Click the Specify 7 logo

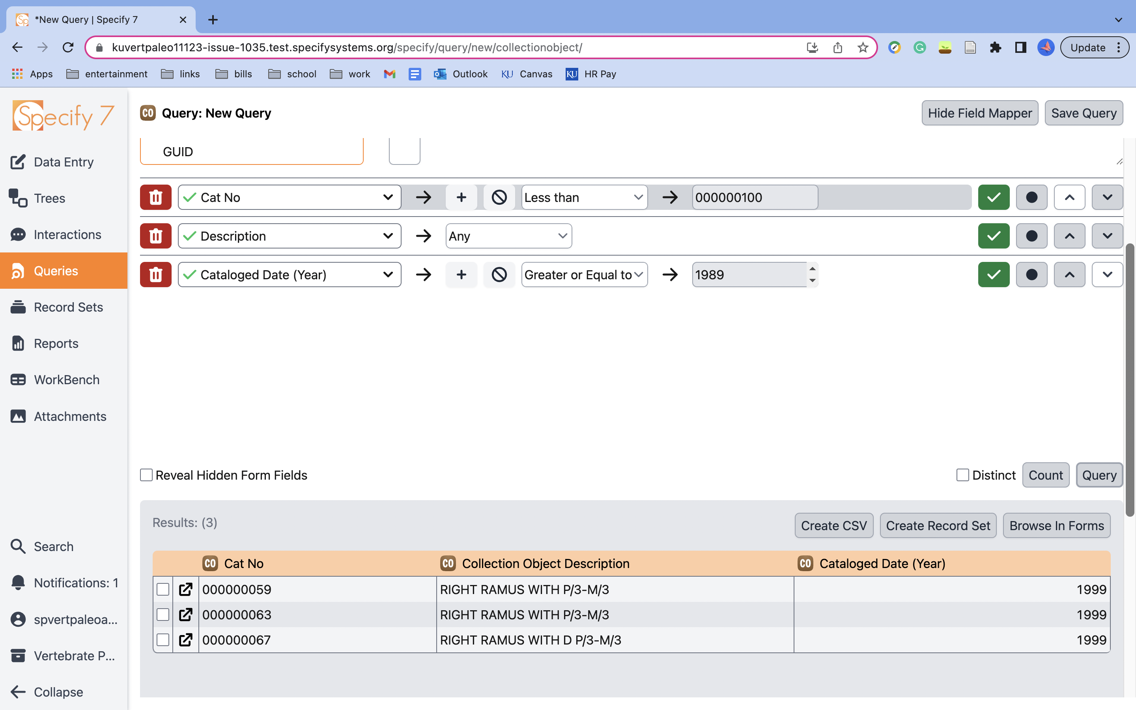click(64, 116)
